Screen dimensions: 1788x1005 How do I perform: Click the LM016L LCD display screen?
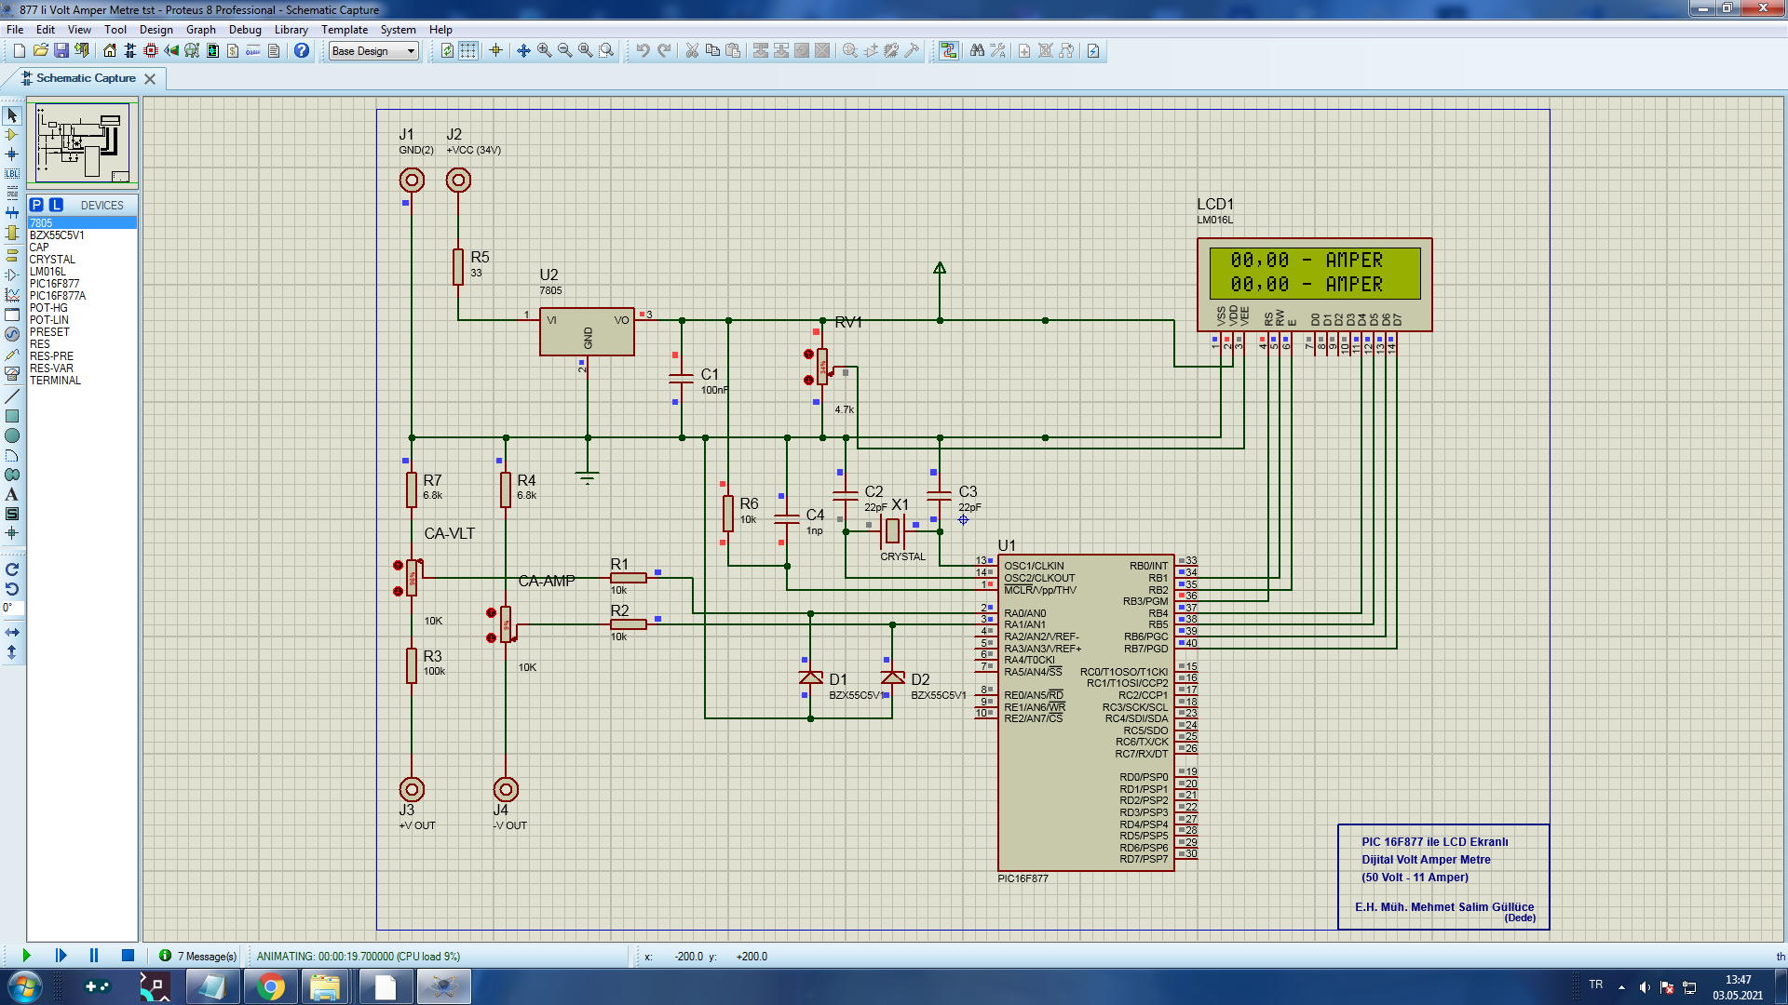(1315, 273)
